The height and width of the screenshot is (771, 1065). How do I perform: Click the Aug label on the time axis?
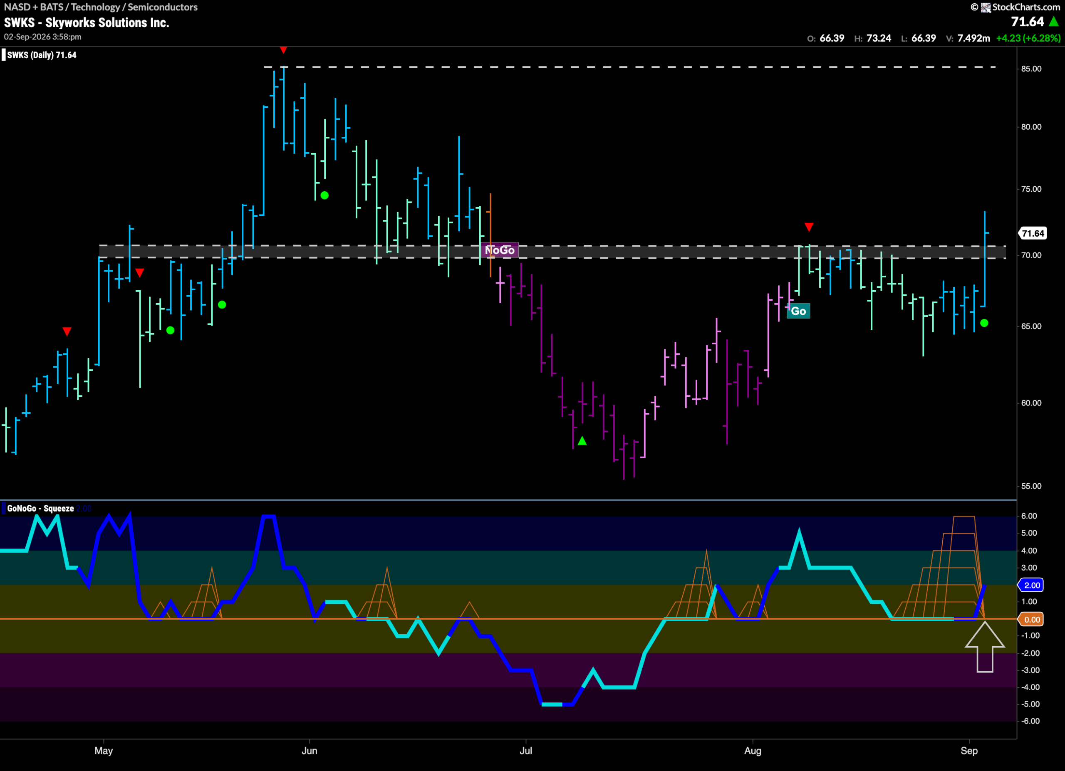[753, 750]
